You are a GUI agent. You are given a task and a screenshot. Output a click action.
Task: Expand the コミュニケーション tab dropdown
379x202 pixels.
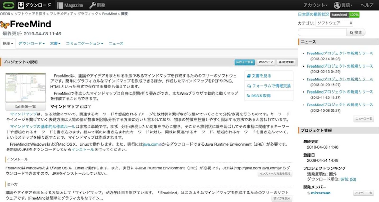(85, 44)
